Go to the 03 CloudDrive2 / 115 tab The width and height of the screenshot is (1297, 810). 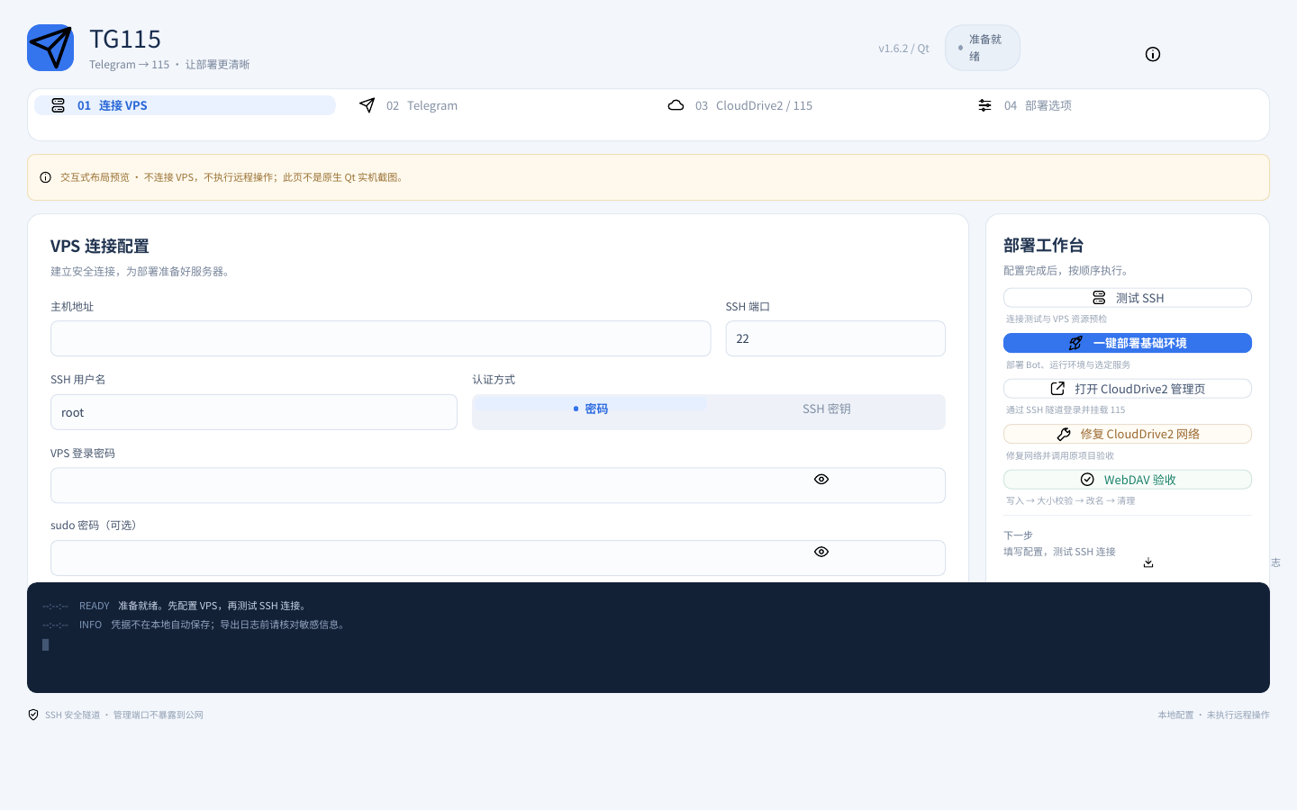[803, 105]
